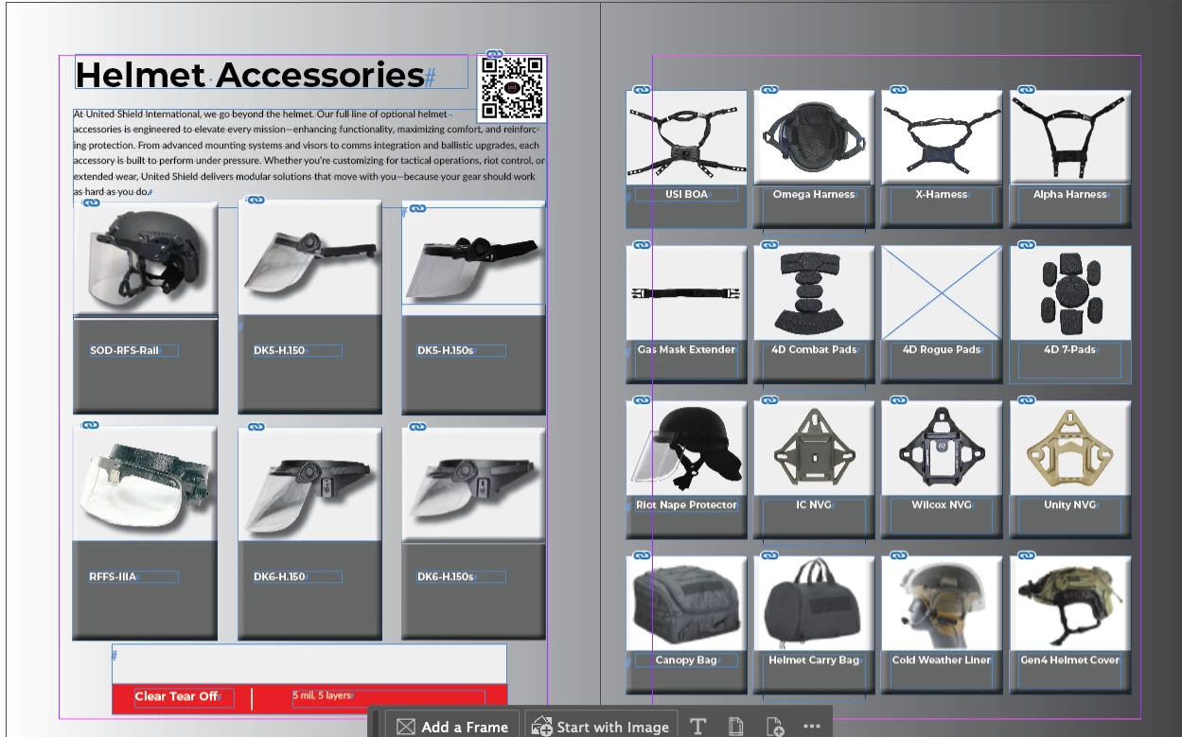Click the USI BOA label text
Screen dimensions: 1182x737
tap(686, 194)
